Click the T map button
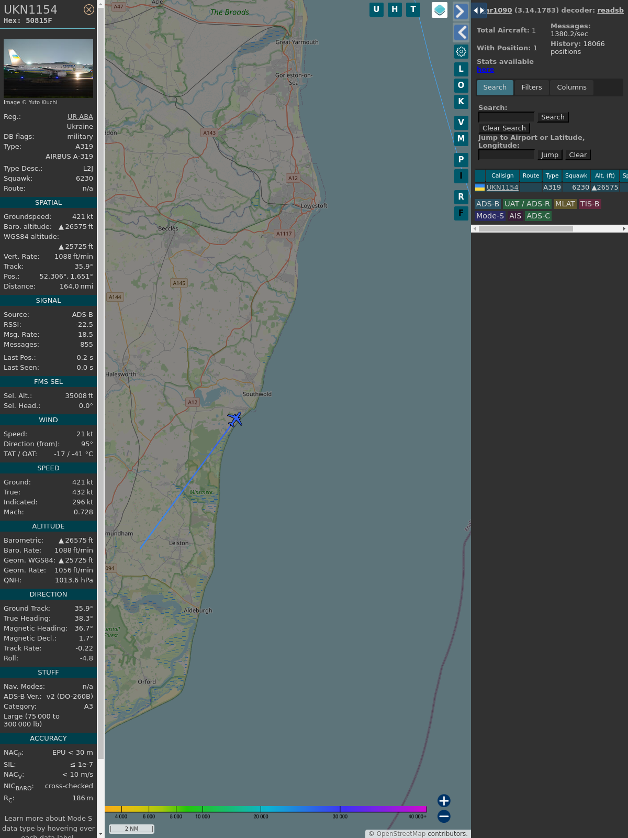Screen dimensions: 628x838 tap(413, 9)
